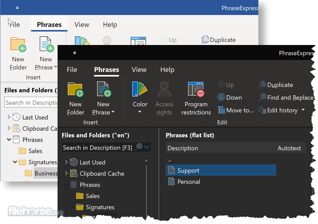Select the Personal row in phrase list
Viewport: 318px width, 224px height.
point(221,182)
